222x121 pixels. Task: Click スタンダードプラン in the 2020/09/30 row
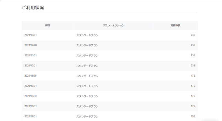(x=87, y=96)
